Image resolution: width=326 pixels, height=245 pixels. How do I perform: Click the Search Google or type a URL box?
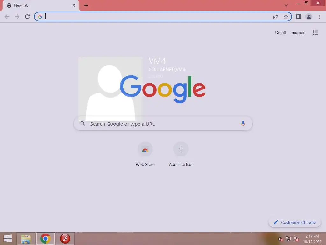click(163, 124)
